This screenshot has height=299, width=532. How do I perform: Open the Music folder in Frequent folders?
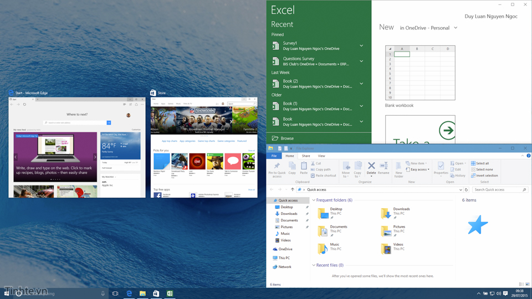(329, 249)
